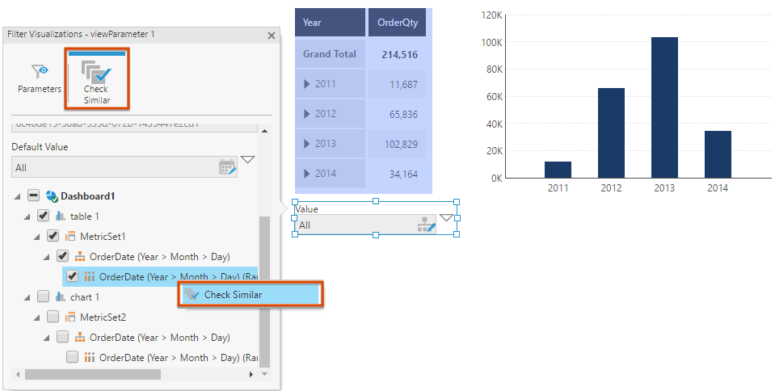The width and height of the screenshot is (775, 391).
Task: Uncheck the table 1 checkbox
Action: tap(44, 216)
